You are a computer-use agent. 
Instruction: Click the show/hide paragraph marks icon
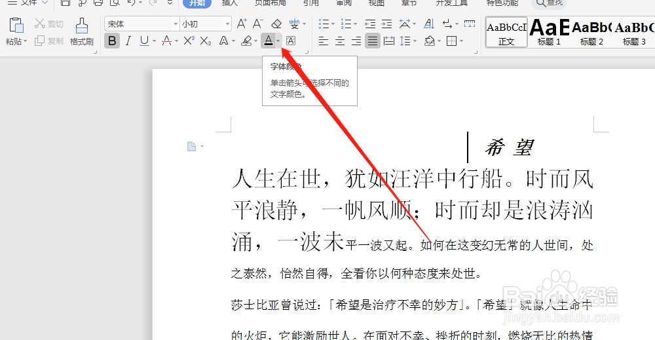pos(447,24)
